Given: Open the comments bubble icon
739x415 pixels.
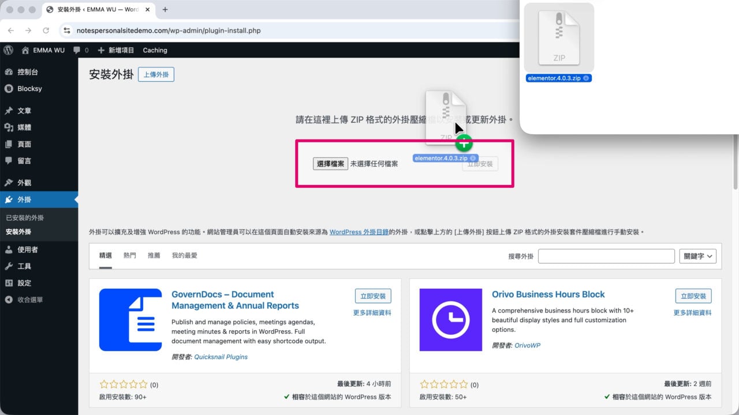Looking at the screenshot, I should point(77,50).
